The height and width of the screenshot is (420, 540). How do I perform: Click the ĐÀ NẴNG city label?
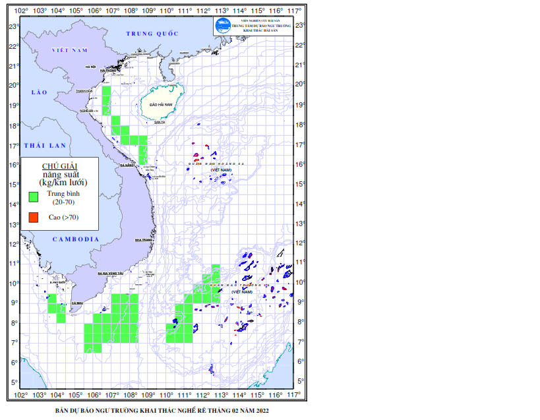click(127, 165)
